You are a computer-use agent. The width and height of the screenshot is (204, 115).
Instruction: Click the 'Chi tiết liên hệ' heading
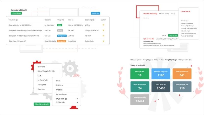185,11
